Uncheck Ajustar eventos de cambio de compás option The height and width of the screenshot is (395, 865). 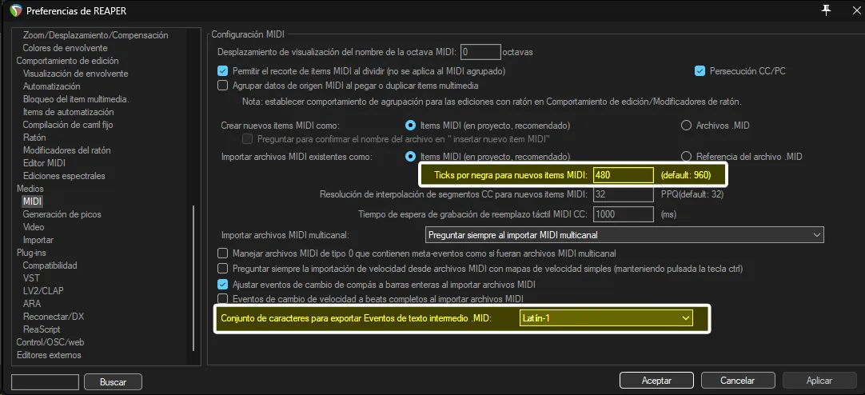[223, 284]
